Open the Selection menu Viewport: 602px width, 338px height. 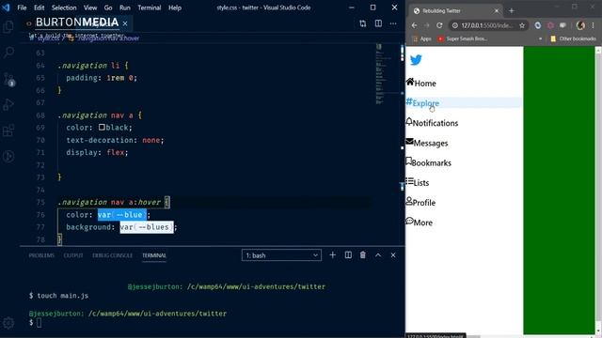pos(64,8)
